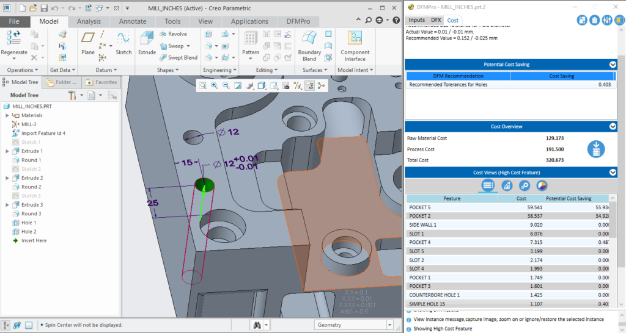Viewport: 626px width, 333px height.
Task: Select the Swept Blend tool
Action: pyautogui.click(x=179, y=57)
